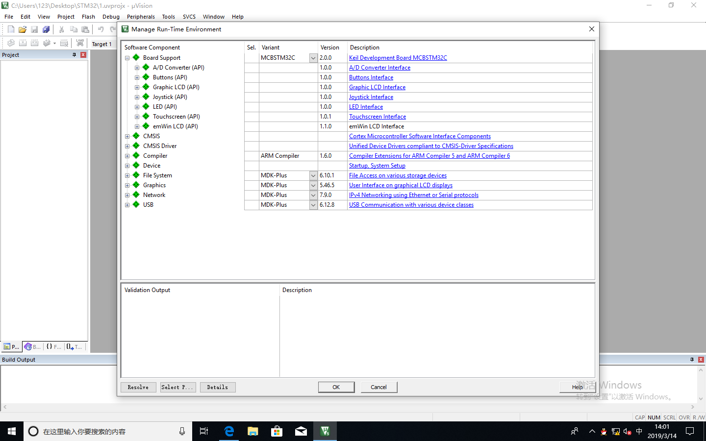This screenshot has width=706, height=441.
Task: Open the Touchscreen Interface link
Action: coord(378,117)
